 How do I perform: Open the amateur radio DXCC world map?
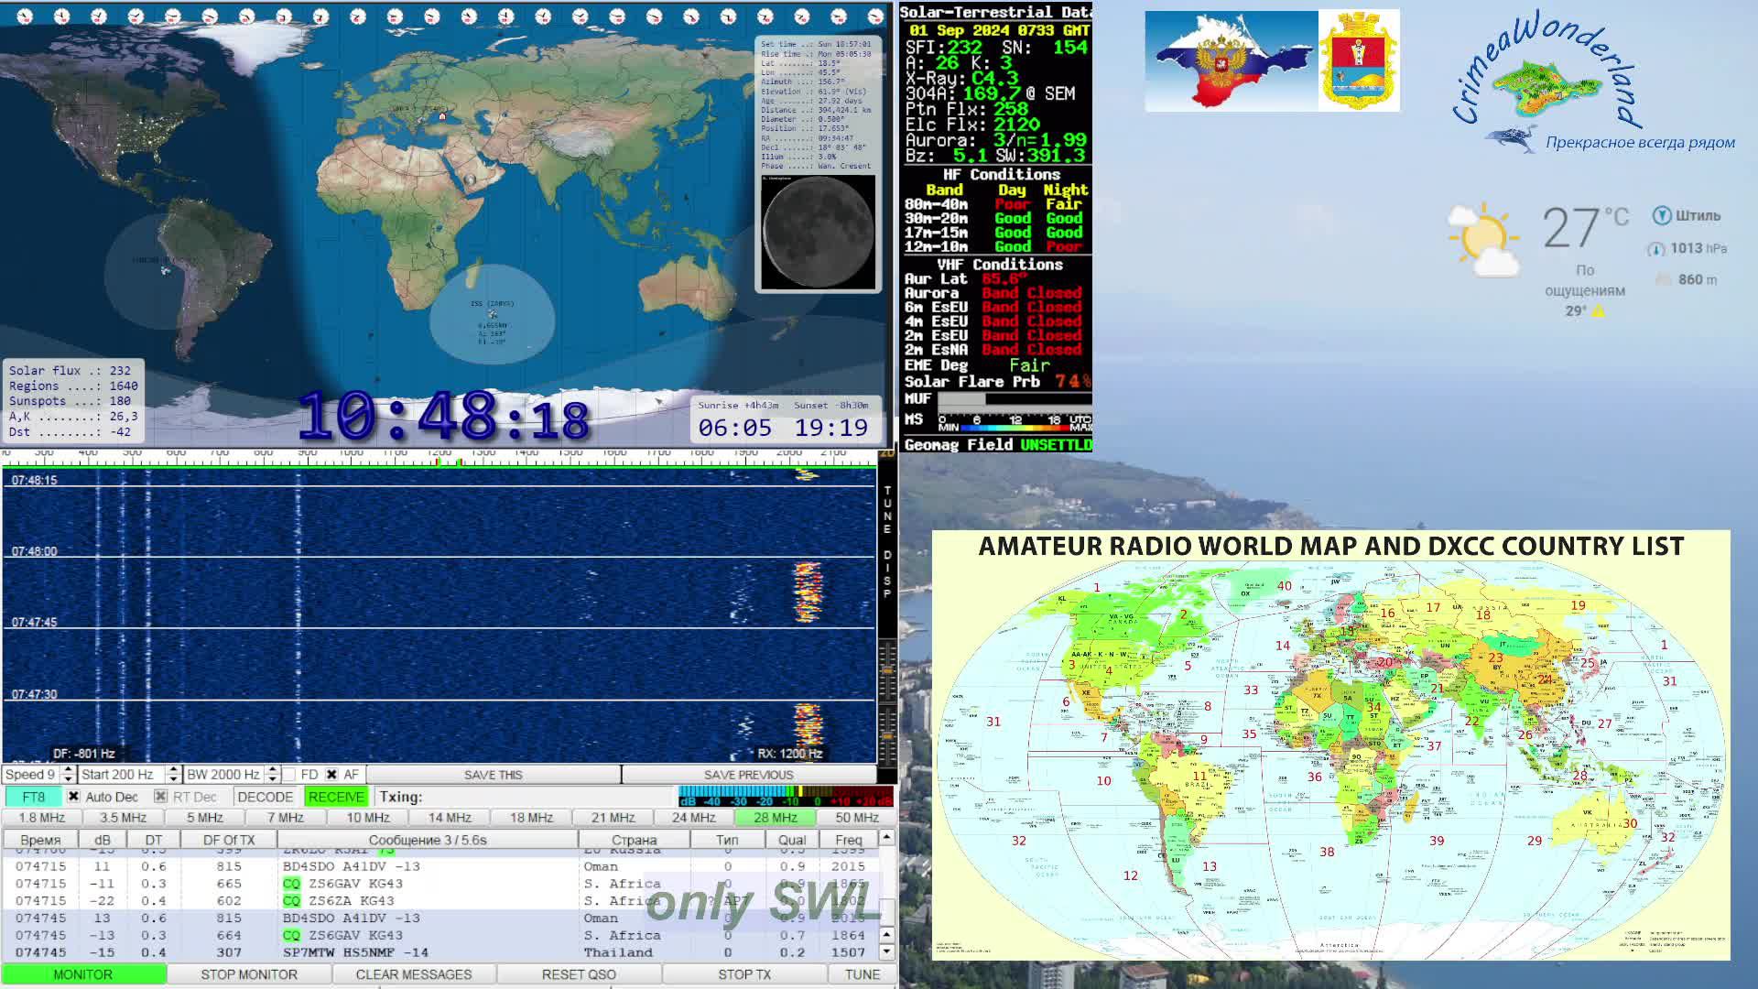coord(1330,745)
